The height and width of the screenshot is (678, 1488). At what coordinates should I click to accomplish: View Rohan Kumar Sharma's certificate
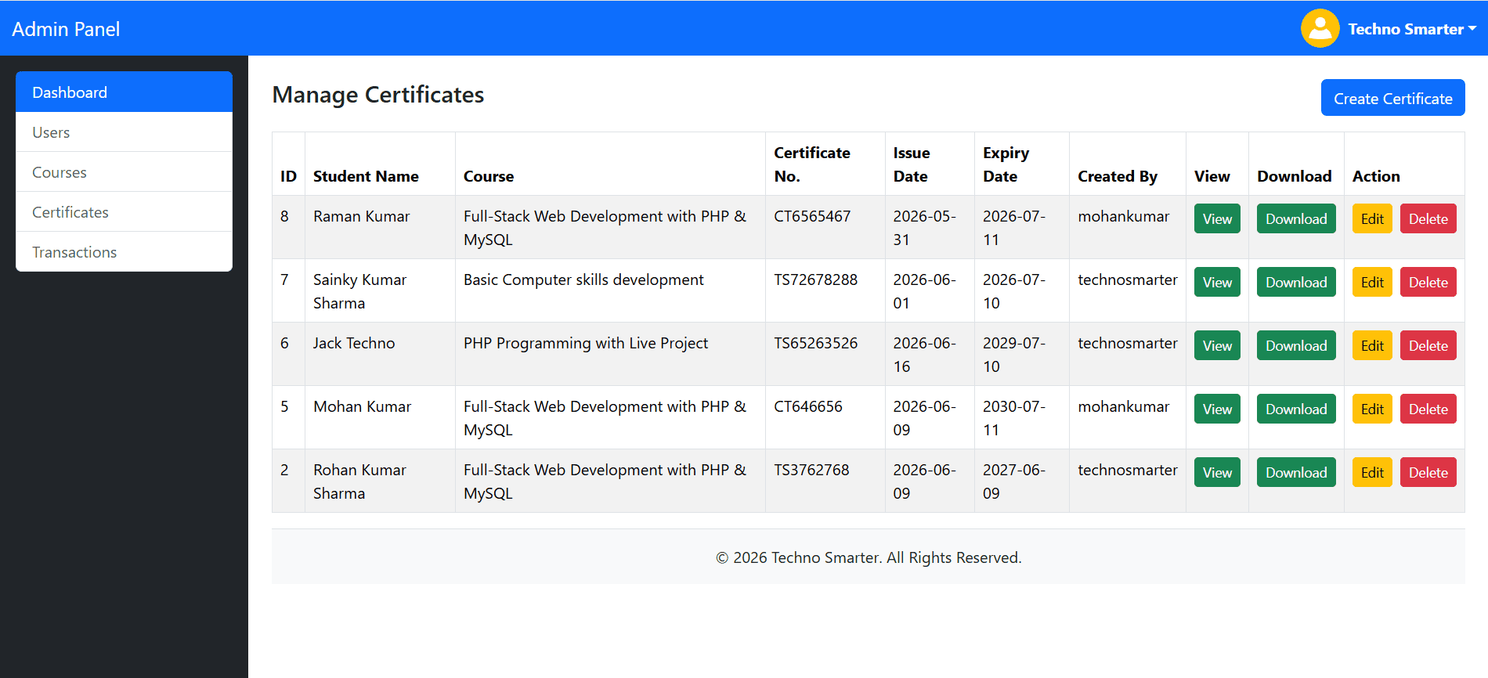[1217, 473]
